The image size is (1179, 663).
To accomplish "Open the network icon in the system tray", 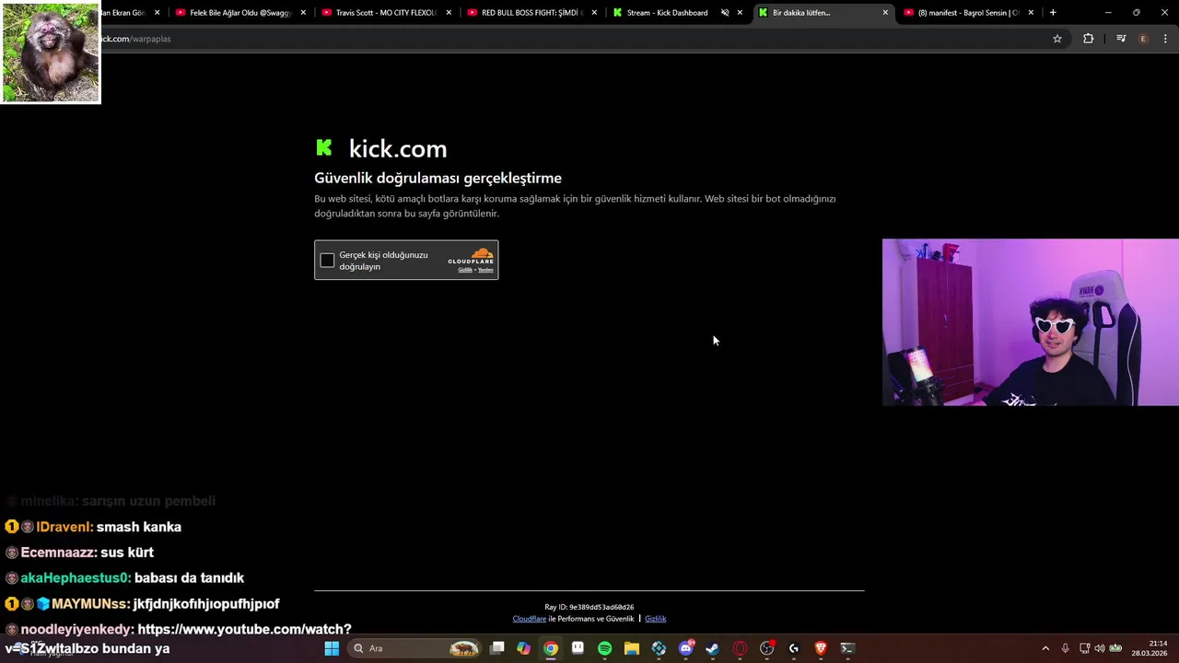I will click(1084, 648).
